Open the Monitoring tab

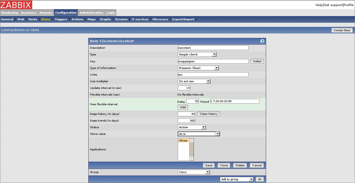tap(9, 12)
